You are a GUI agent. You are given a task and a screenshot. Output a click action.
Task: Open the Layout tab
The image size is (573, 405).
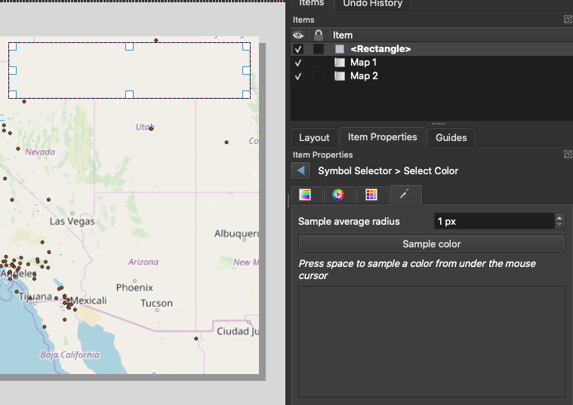pyautogui.click(x=314, y=137)
